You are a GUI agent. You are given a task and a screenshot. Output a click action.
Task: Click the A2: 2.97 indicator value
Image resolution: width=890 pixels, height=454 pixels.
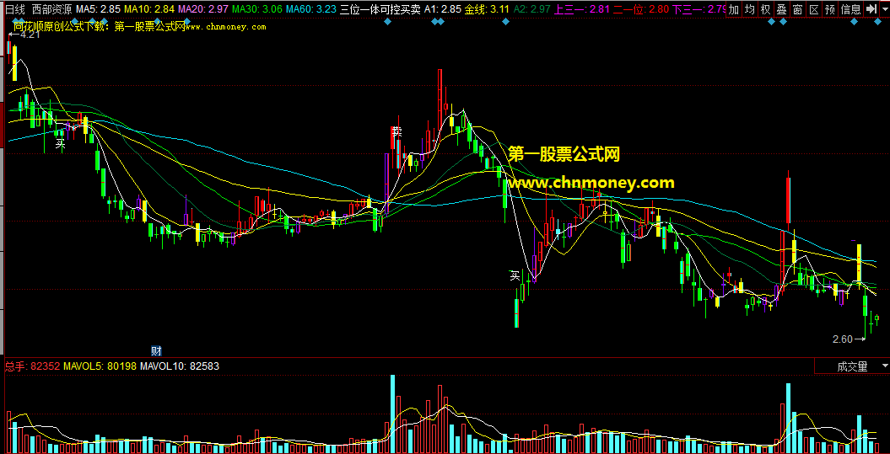531,9
